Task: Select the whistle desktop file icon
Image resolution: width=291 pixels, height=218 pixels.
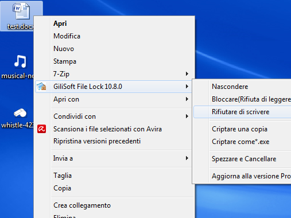Action: 20,112
